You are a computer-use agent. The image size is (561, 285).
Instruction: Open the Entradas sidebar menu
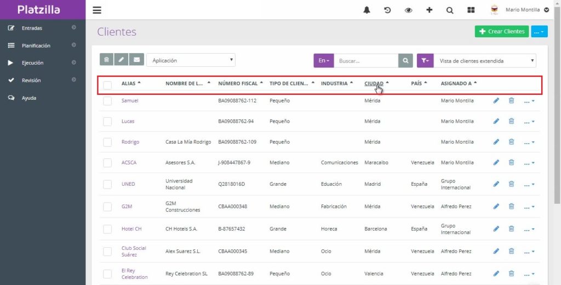click(43, 28)
